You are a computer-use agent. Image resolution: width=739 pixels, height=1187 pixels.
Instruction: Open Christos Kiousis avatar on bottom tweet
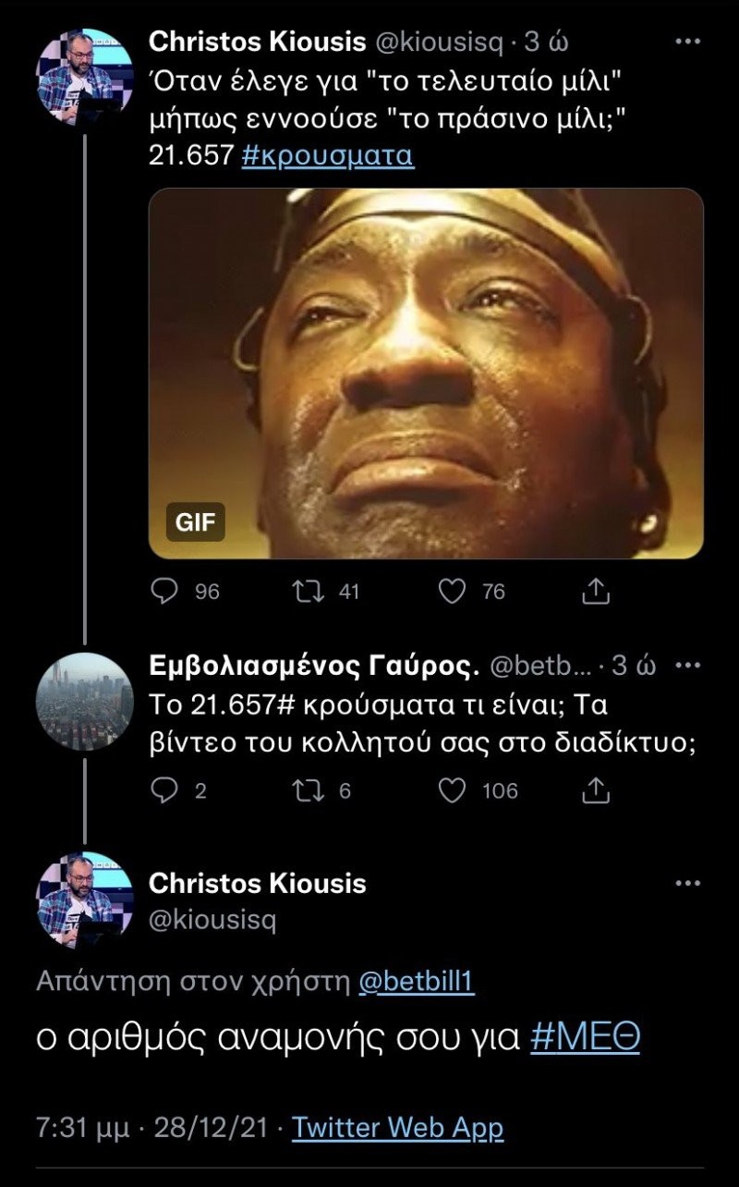pos(85,899)
